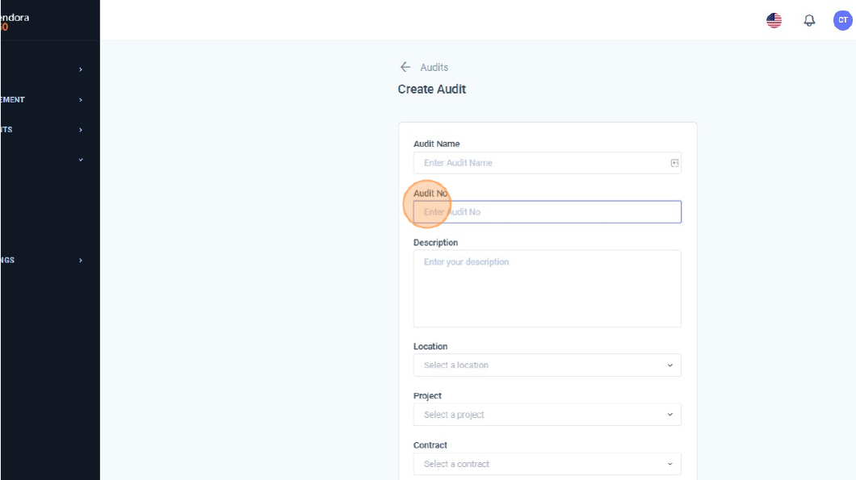Expand the chevron beside sidebar item 'NGS'

(81, 261)
